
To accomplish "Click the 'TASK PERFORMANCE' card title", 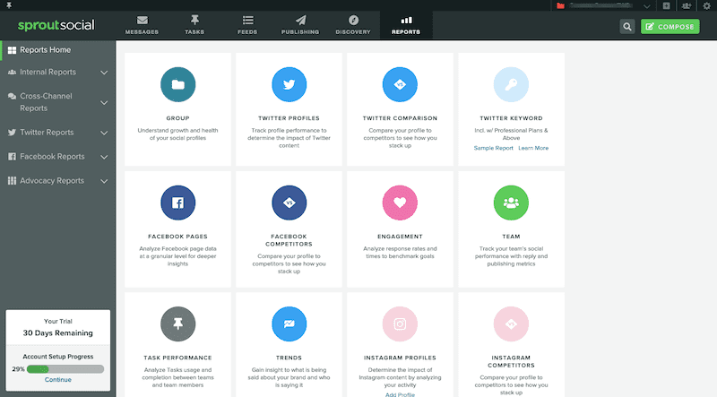I will click(x=177, y=358).
